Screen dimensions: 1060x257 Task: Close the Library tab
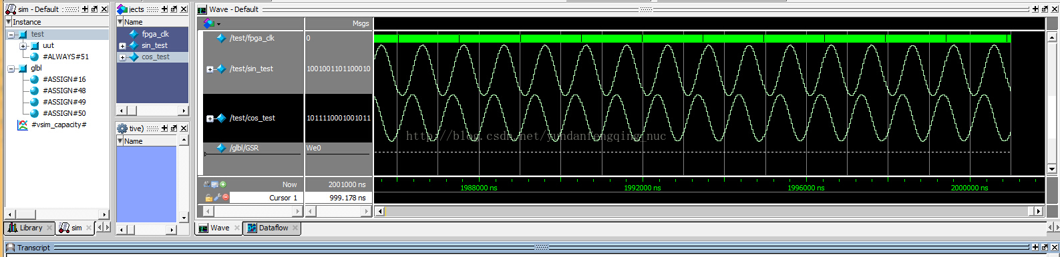coord(49,228)
